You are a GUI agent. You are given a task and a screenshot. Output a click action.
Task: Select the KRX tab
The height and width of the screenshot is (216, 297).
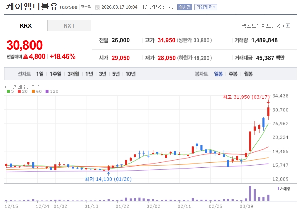pos(26,26)
